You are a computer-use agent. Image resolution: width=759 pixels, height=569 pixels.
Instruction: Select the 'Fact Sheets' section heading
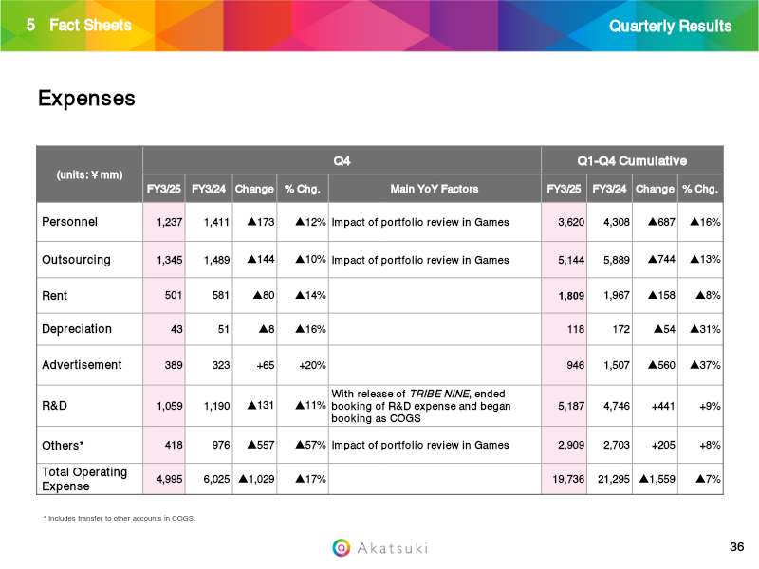click(x=90, y=26)
